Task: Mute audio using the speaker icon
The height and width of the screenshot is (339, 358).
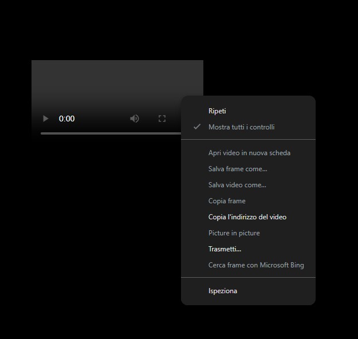Action: pyautogui.click(x=135, y=119)
